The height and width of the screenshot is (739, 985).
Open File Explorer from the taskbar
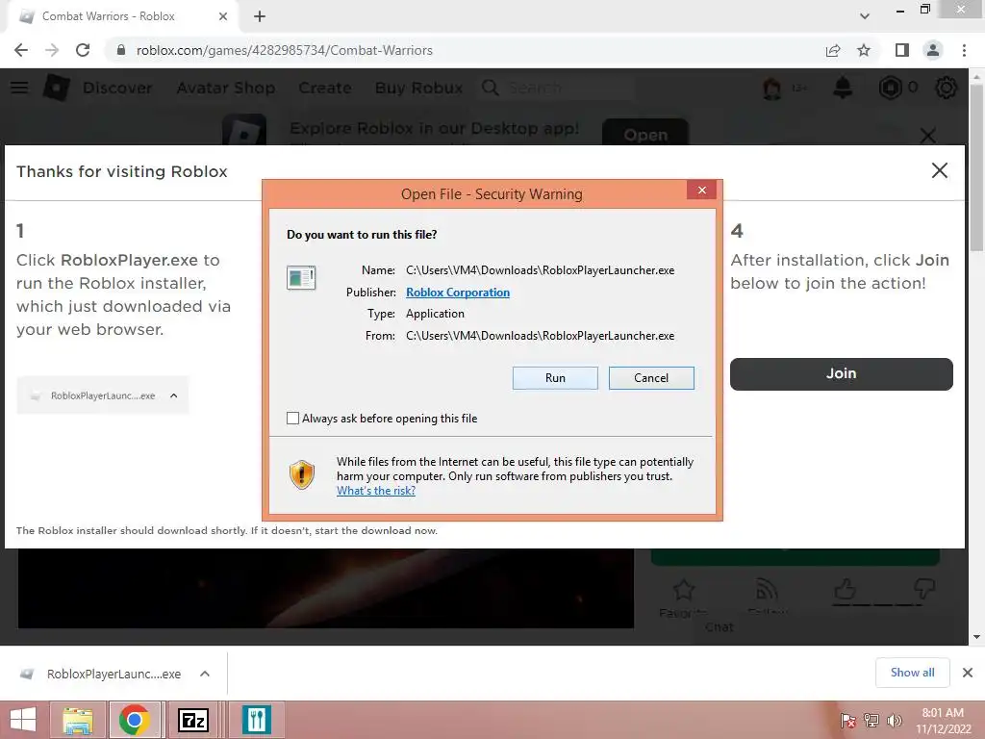tap(78, 720)
